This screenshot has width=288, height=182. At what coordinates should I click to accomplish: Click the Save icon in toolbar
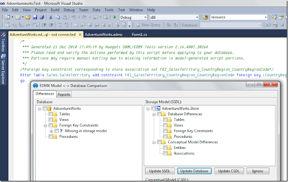point(35,17)
